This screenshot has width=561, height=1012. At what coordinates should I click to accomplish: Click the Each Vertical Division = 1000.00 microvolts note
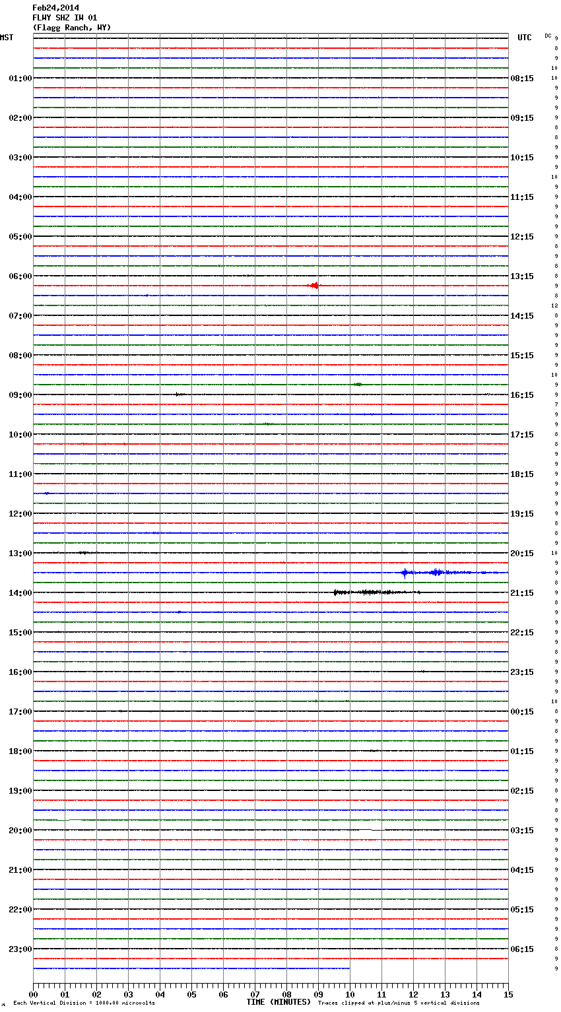click(84, 1003)
